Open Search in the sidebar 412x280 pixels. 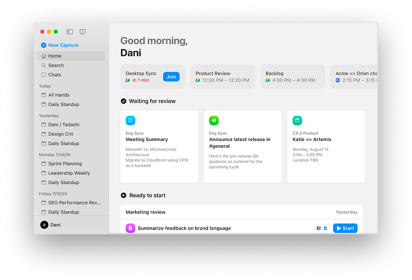point(70,65)
